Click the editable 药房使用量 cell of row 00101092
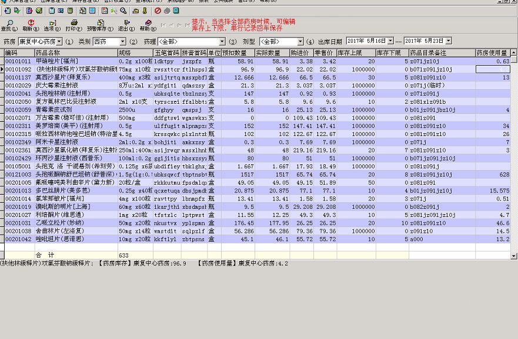 (493, 69)
